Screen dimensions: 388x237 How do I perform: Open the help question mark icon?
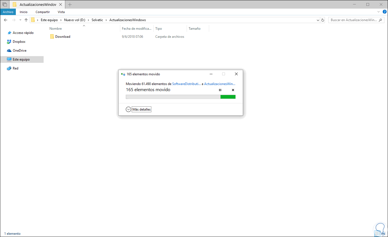coord(384,12)
